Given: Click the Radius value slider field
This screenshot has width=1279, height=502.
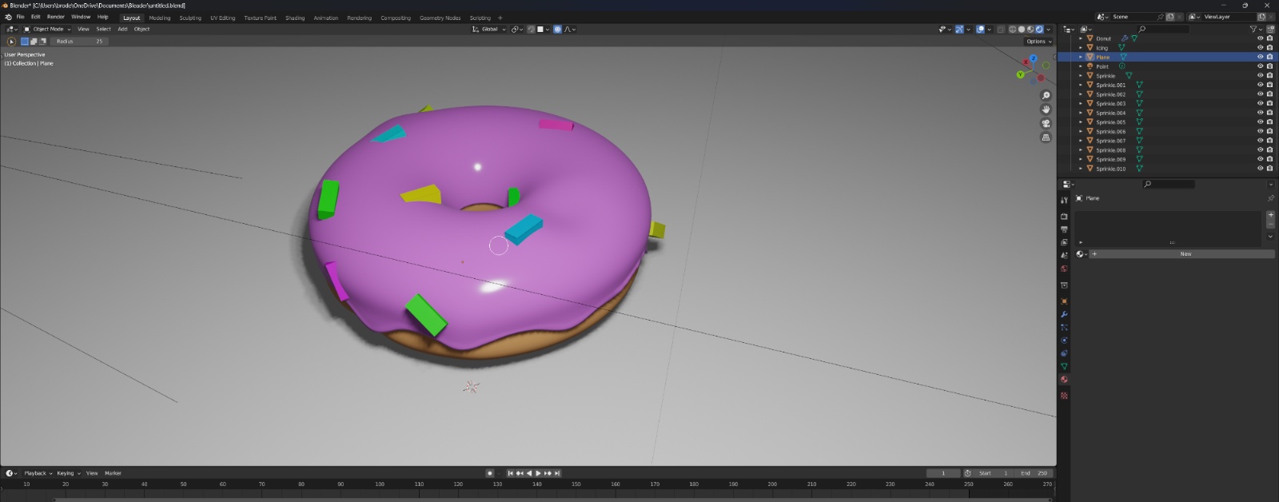Looking at the screenshot, I should tap(79, 42).
